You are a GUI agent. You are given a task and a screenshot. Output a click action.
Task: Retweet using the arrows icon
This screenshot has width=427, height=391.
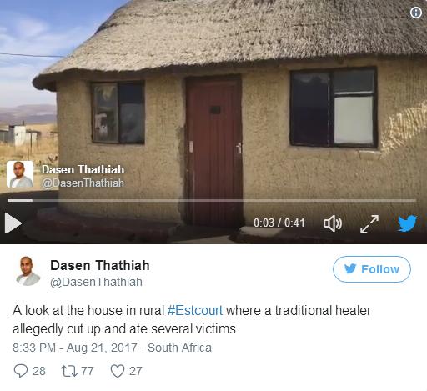[69, 371]
